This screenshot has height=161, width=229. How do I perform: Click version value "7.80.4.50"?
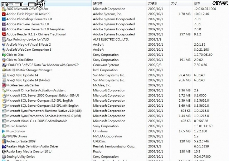pyautogui.click(x=200, y=65)
